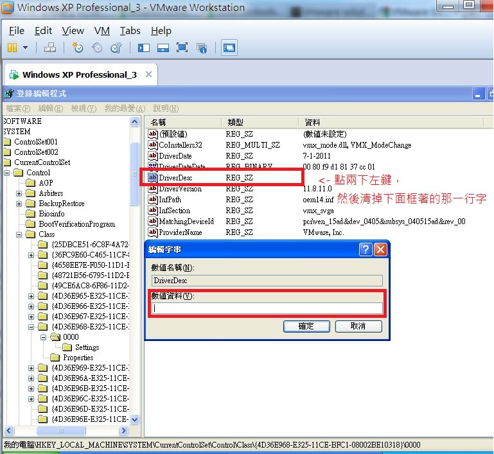The height and width of the screenshot is (454, 494).
Task: Open the 檢視(V) menu in registry editor
Action: pyautogui.click(x=84, y=109)
